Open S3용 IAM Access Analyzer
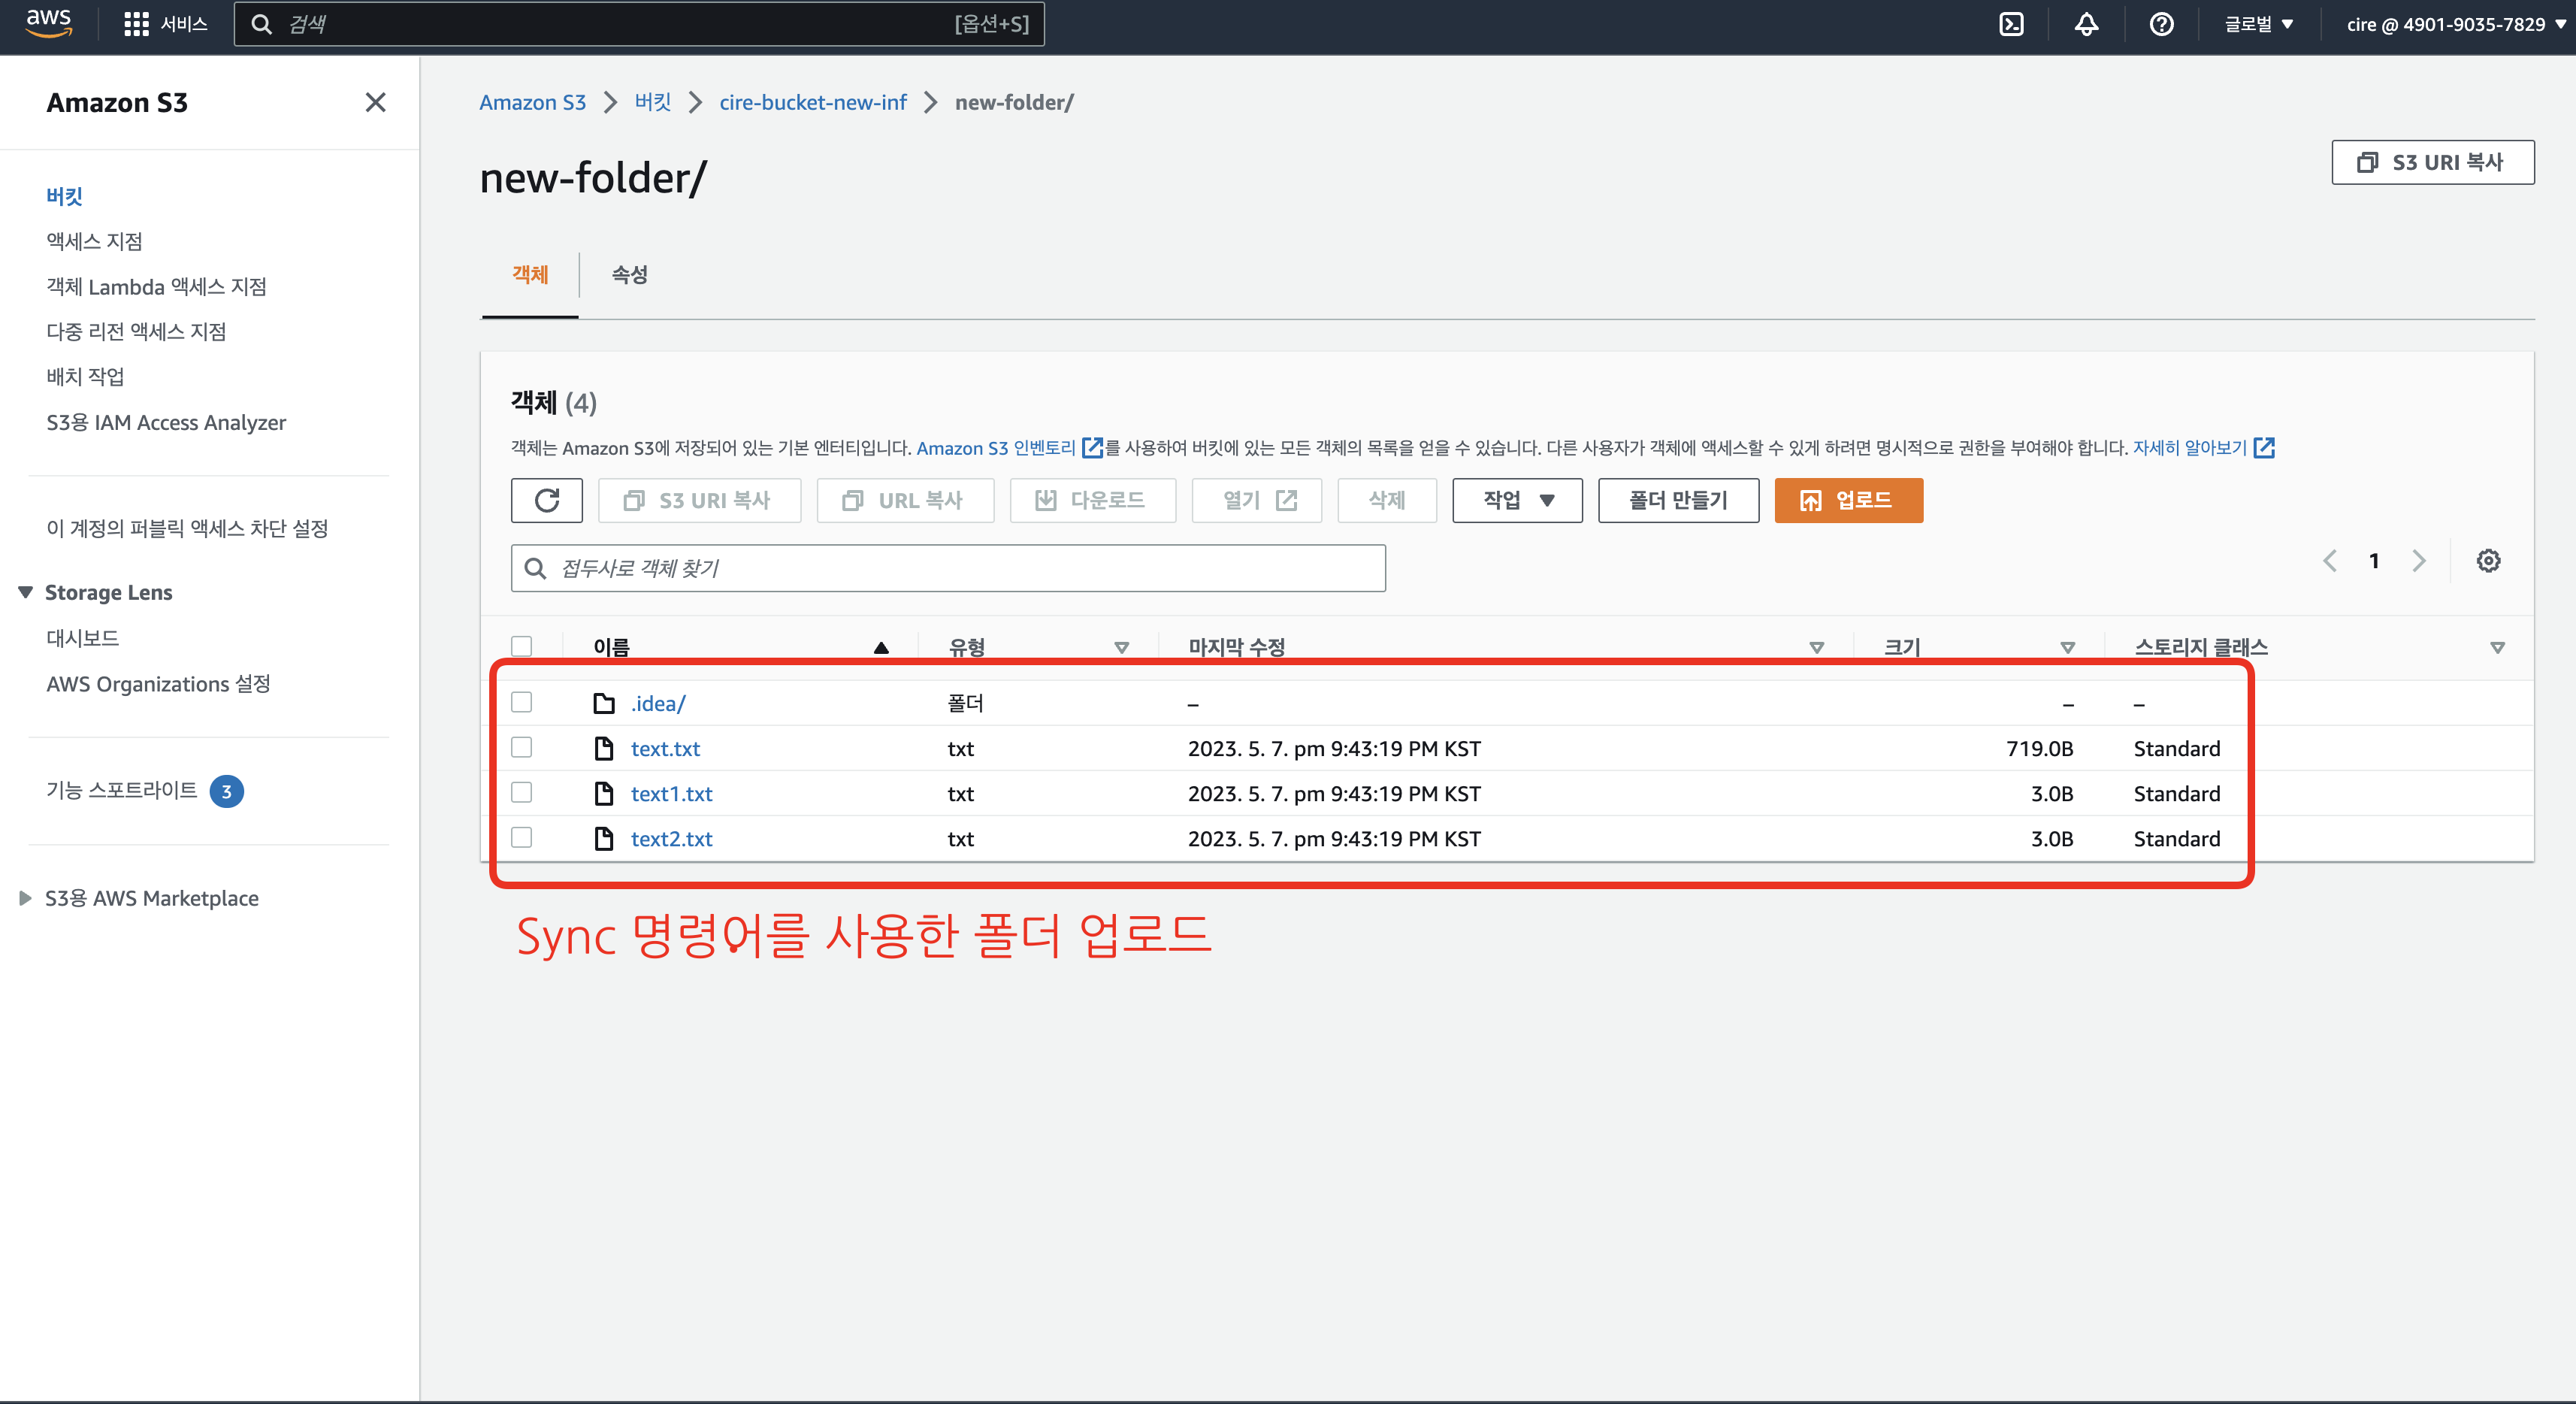The height and width of the screenshot is (1404, 2576). click(x=166, y=422)
